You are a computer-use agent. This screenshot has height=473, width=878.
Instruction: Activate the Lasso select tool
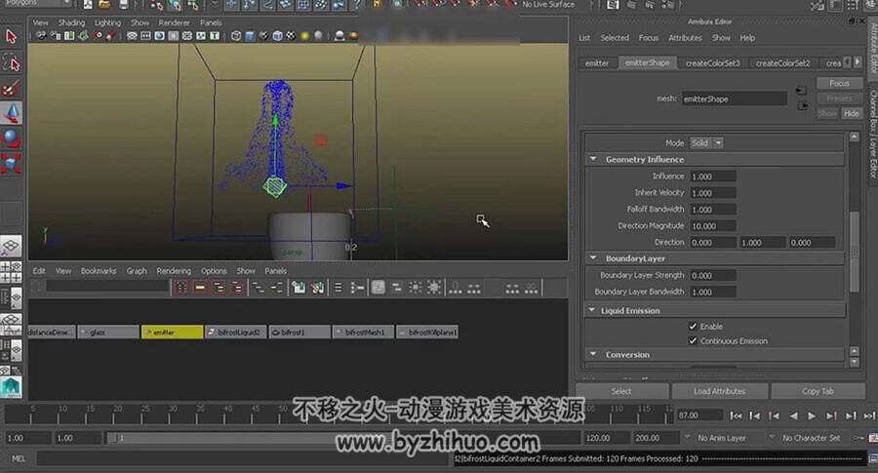[x=11, y=62]
